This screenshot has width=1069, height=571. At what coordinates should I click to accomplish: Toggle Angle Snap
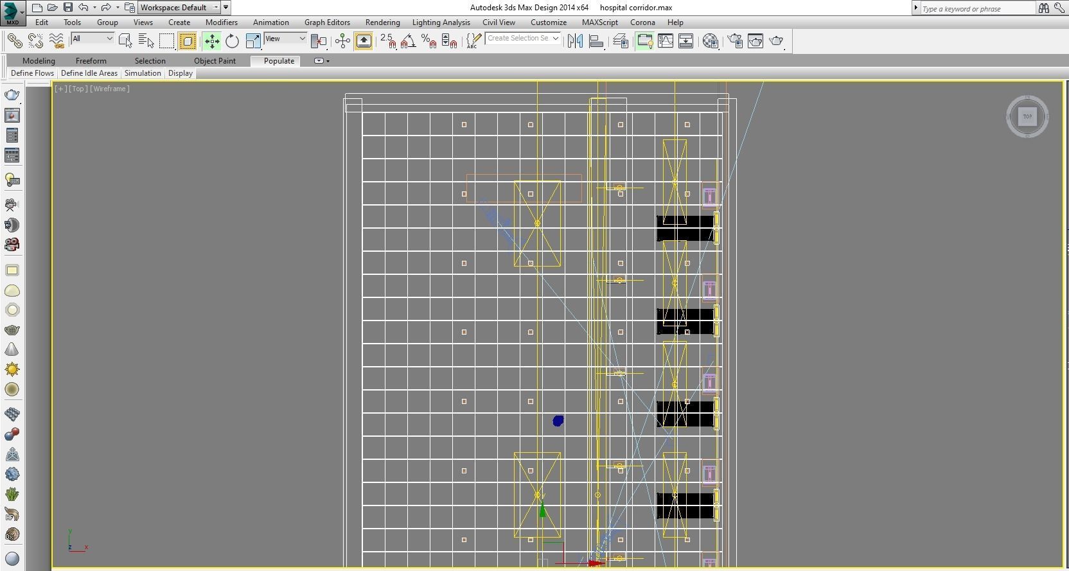click(x=408, y=41)
